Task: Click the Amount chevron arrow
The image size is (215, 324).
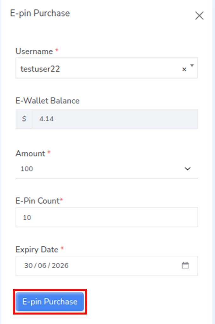Action: click(x=187, y=169)
